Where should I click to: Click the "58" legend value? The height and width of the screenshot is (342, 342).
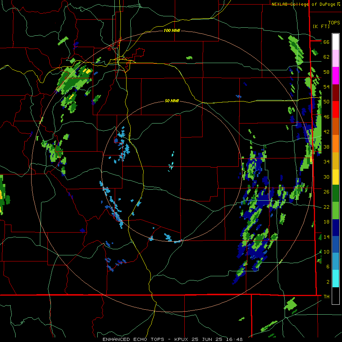[326, 72]
